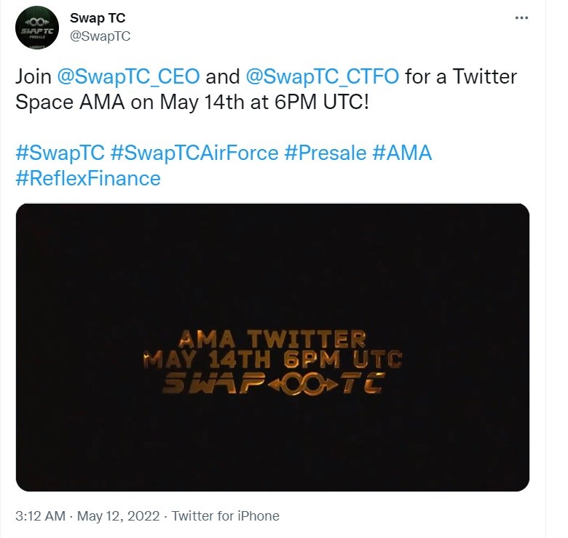The width and height of the screenshot is (568, 538).
Task: Click the AMA TWITTER gold text in video
Action: click(272, 340)
